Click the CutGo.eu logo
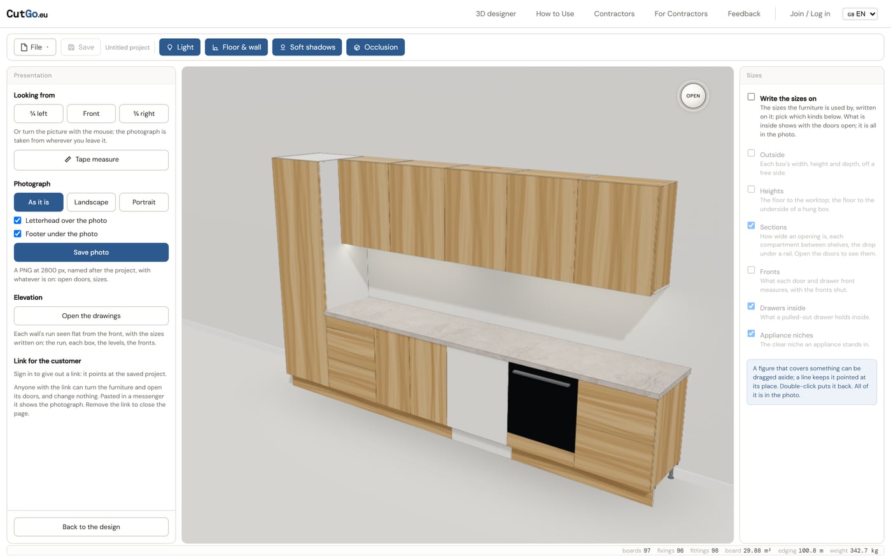 (x=27, y=13)
